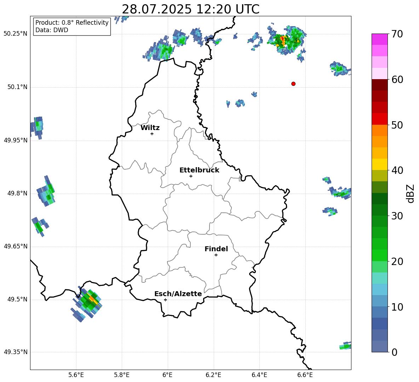
Task: Click the Esch/Alzette station cross marker
Action: (x=165, y=300)
